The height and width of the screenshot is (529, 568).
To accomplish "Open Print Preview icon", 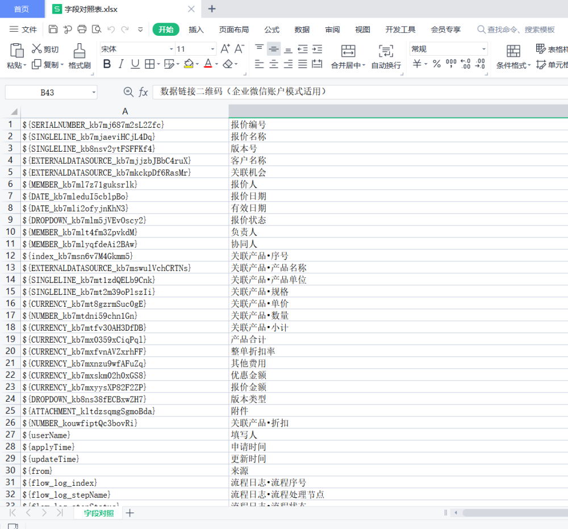I will pyautogui.click(x=97, y=30).
